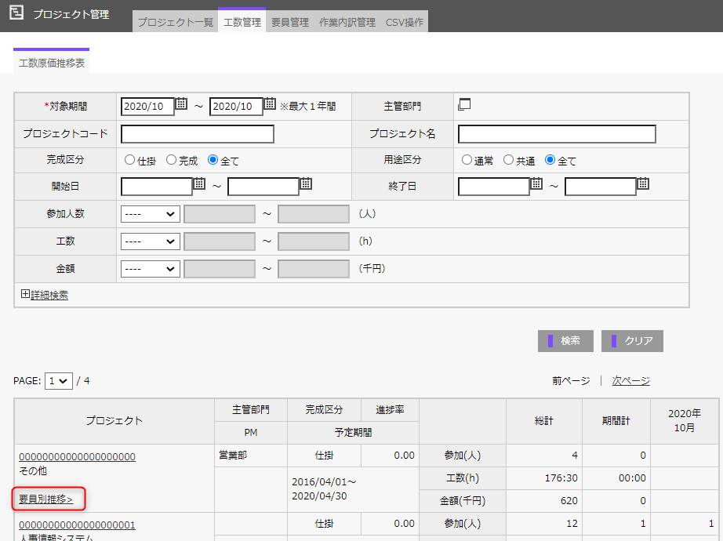Viewport: 723px width, 541px height.
Task: Switch to the プロジェクト一覧 tab
Action: (x=175, y=22)
